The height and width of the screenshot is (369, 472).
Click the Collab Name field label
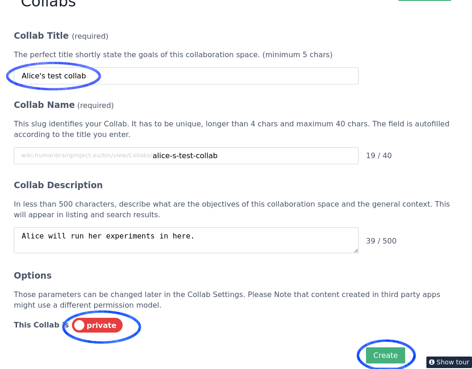click(x=44, y=105)
